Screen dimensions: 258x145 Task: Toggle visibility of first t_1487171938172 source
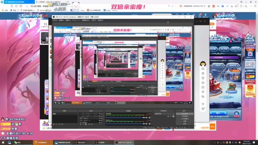click(100, 114)
